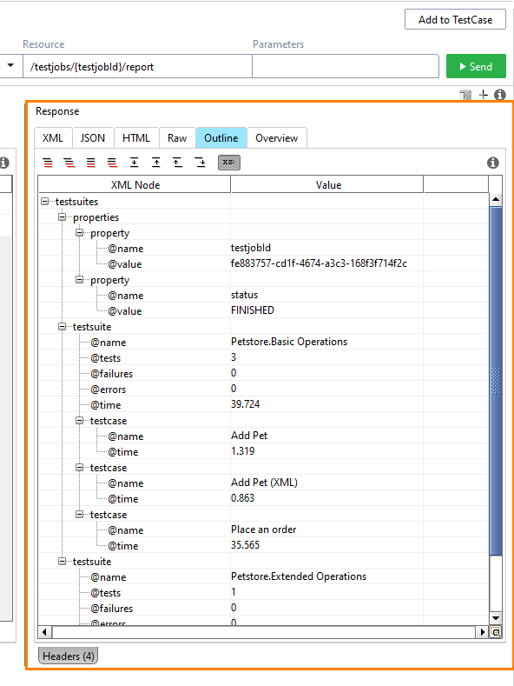Collapse the testcase node for Place an order

[80, 515]
